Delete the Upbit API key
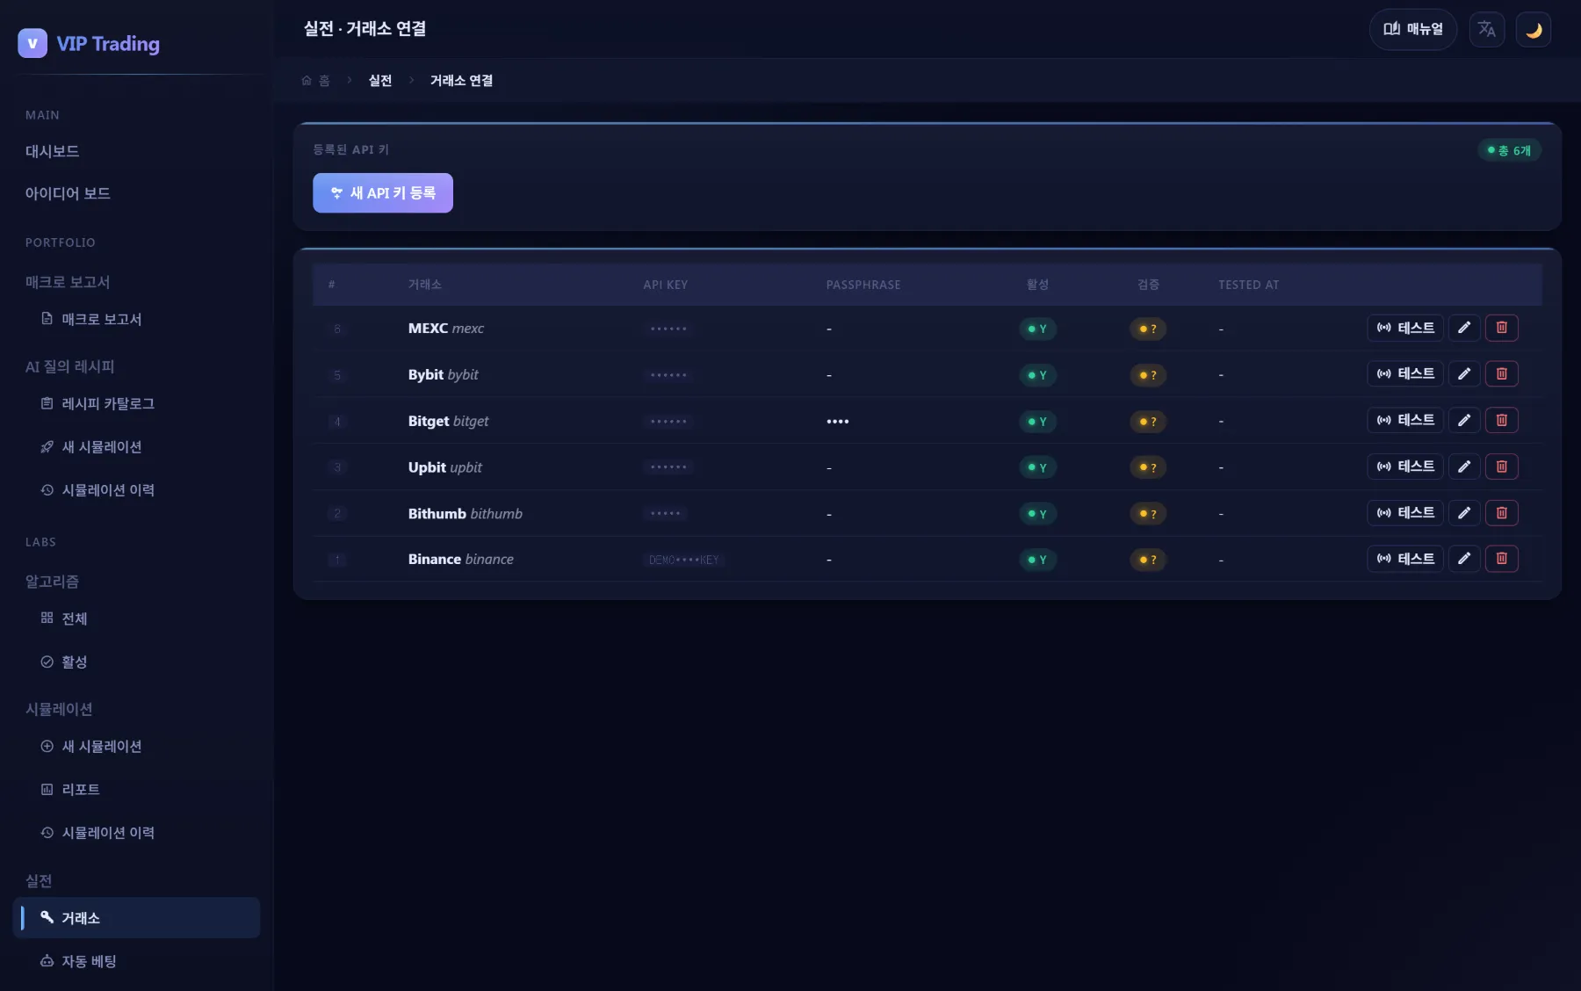The height and width of the screenshot is (991, 1581). point(1502,467)
